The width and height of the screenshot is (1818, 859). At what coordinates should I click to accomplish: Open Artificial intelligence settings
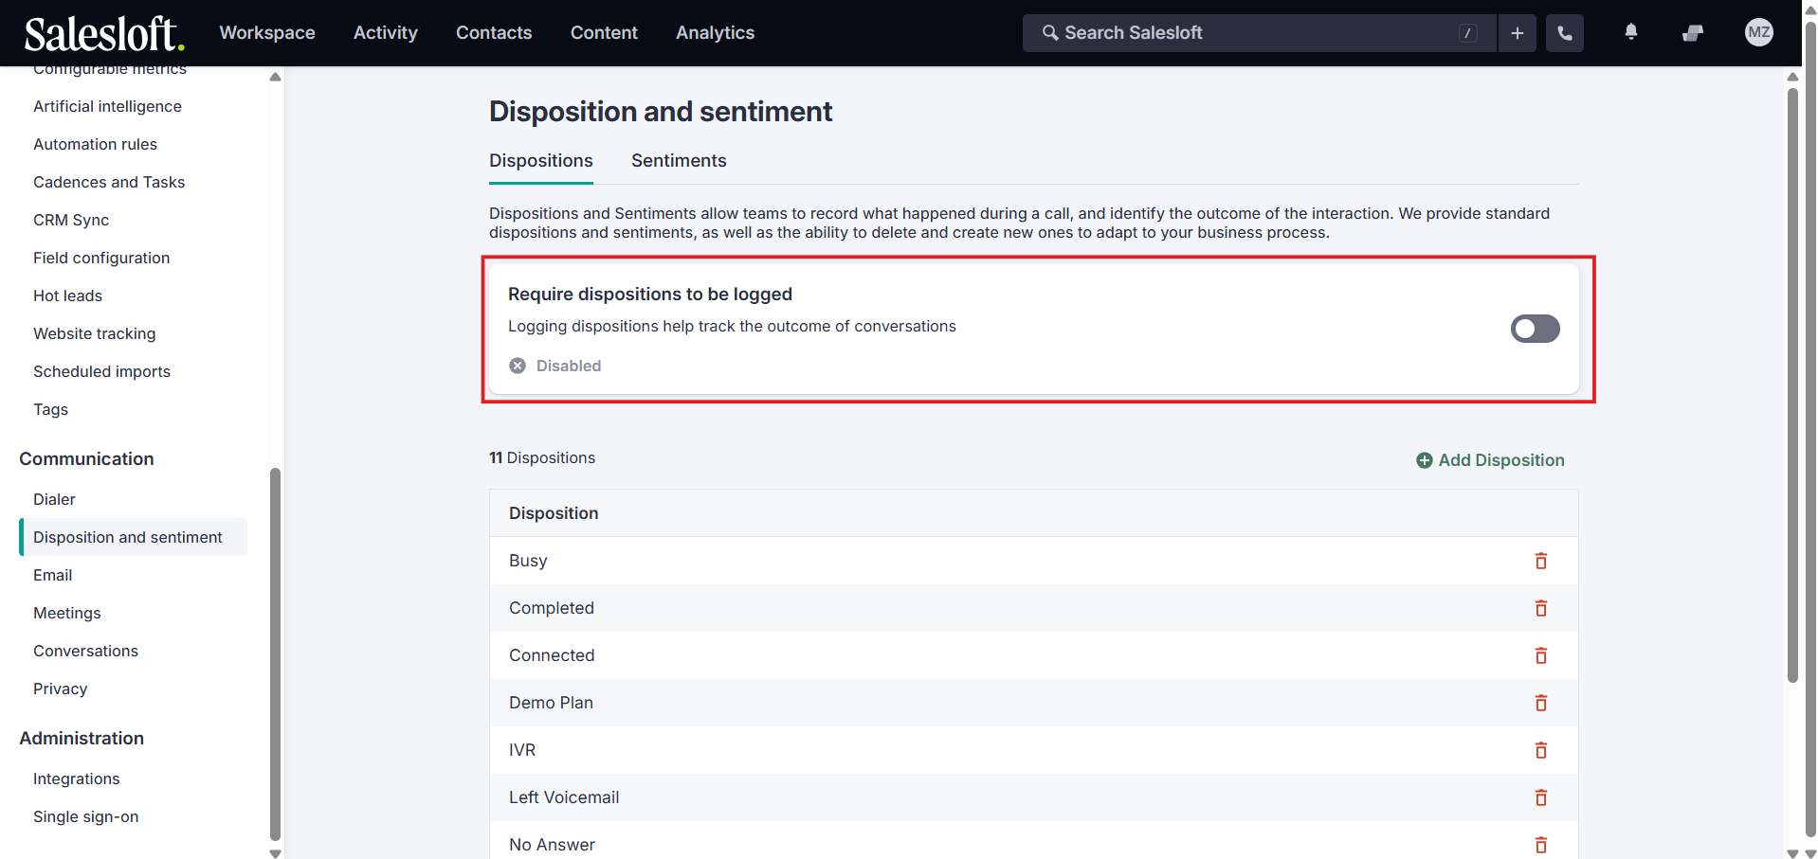107,106
